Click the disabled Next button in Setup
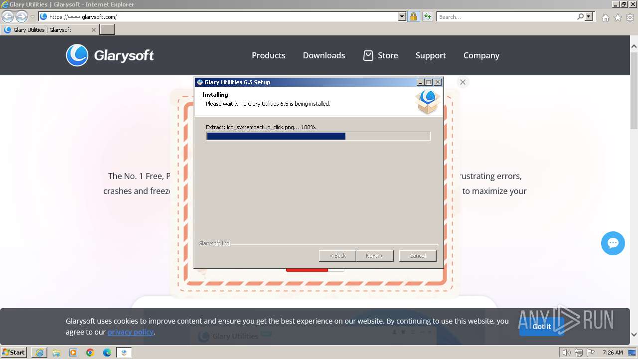638x359 pixels. point(374,256)
